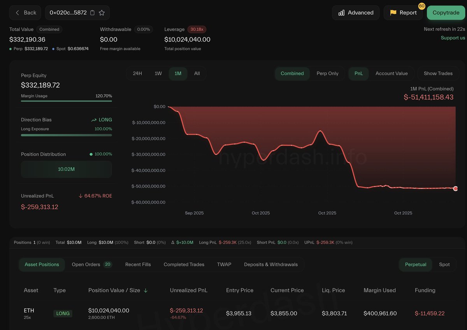The width and height of the screenshot is (467, 330).
Task: Click the Type column header
Action: [x=60, y=290]
